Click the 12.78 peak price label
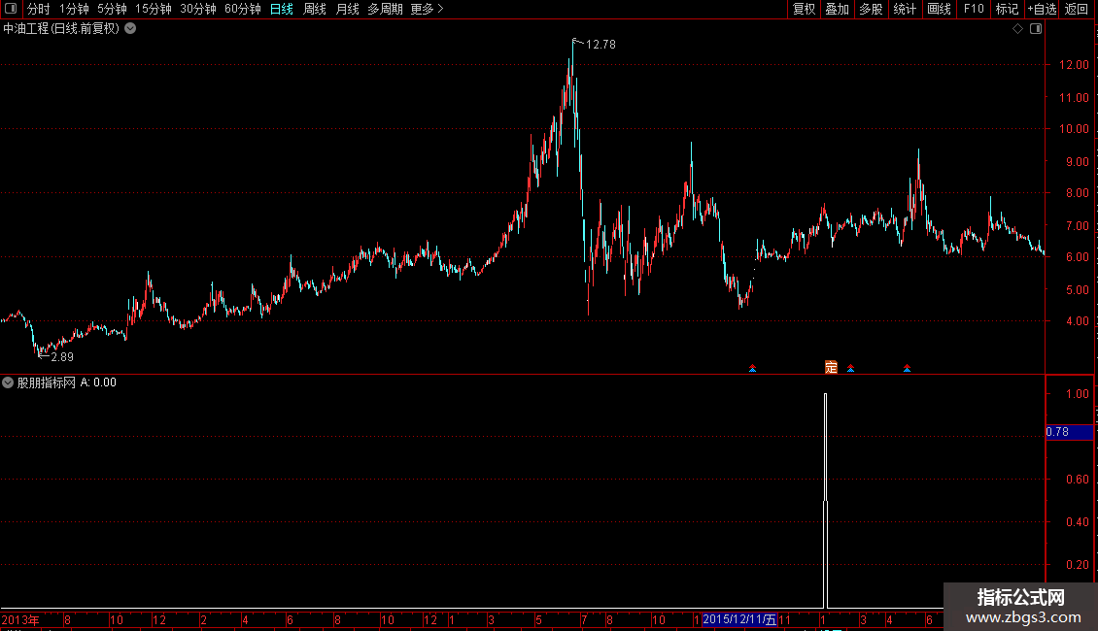Image resolution: width=1098 pixels, height=631 pixels. tap(600, 45)
